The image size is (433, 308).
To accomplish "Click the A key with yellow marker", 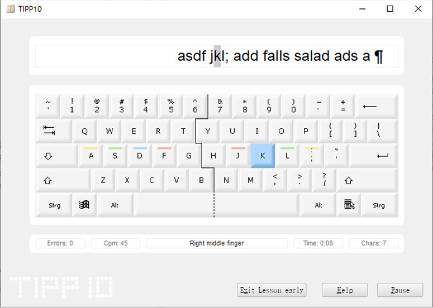I will coord(91,156).
